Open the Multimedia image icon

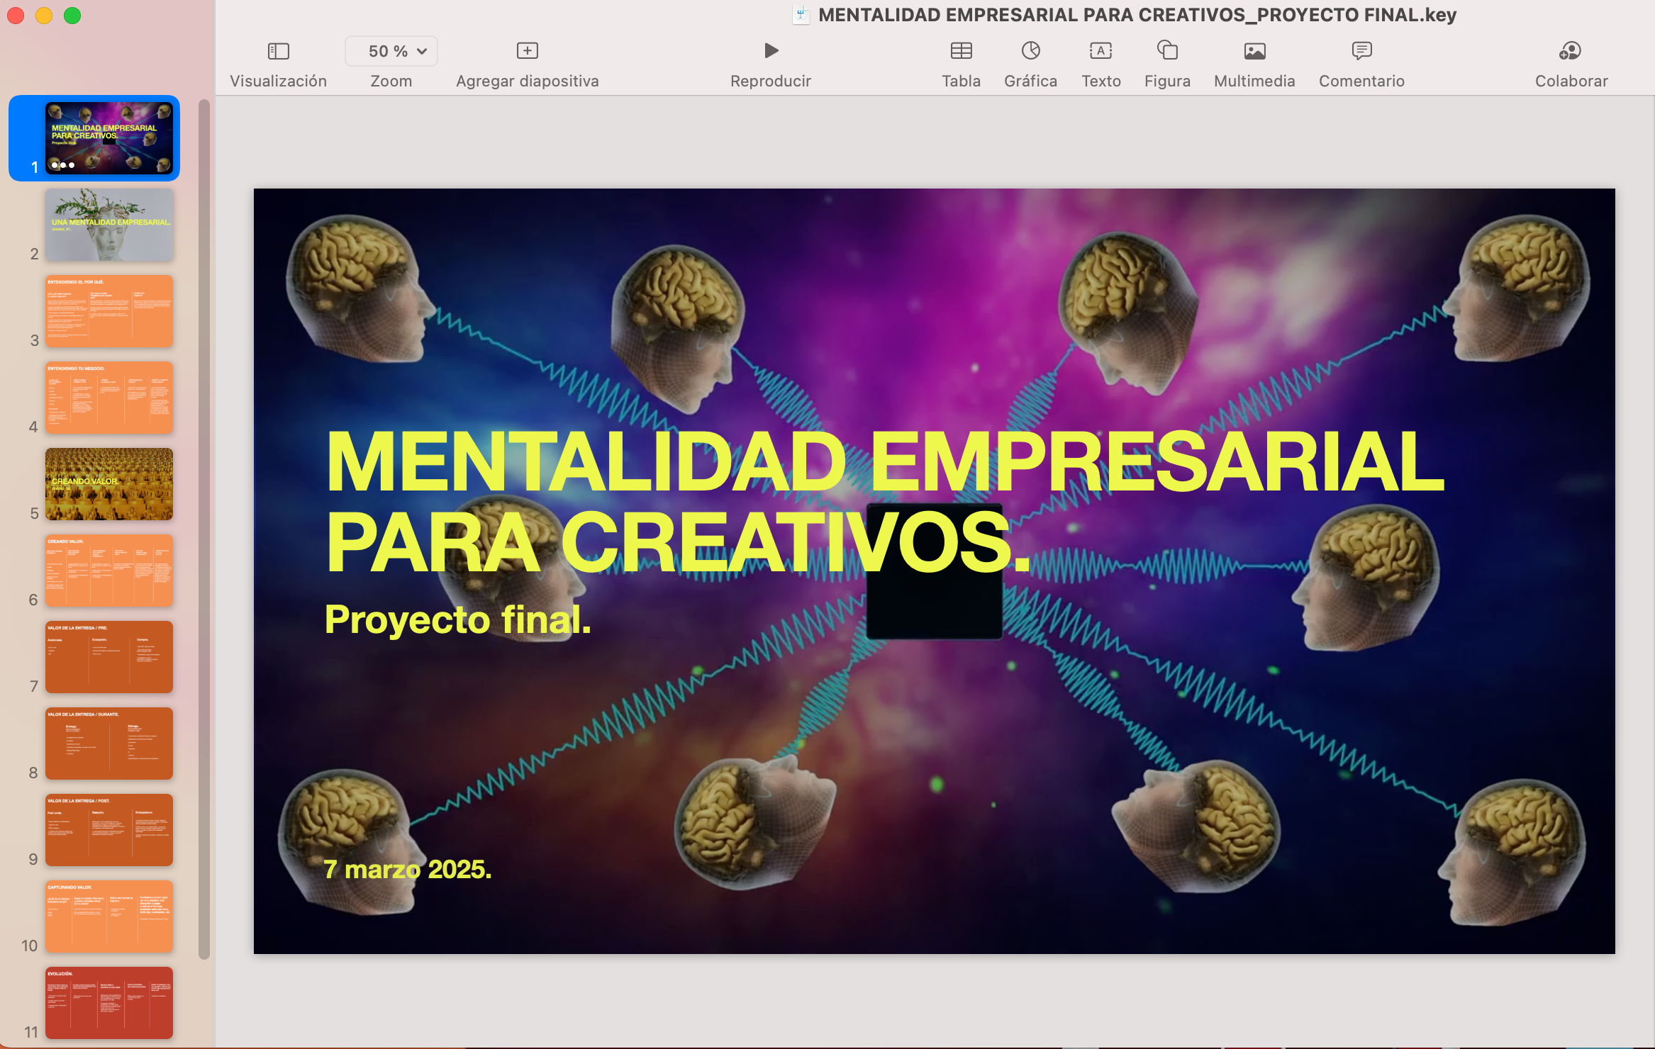[x=1254, y=51]
